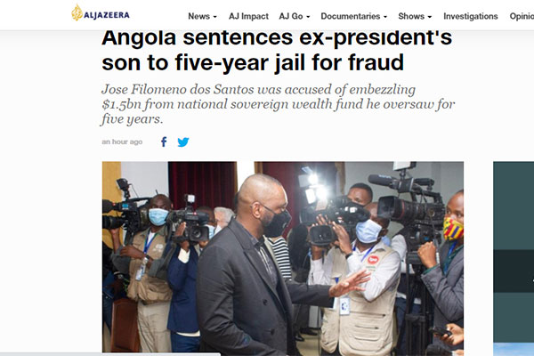Image resolution: width=534 pixels, height=356 pixels.
Task: Click the Jose Filomeno dos Santos subheading
Action: click(278, 104)
